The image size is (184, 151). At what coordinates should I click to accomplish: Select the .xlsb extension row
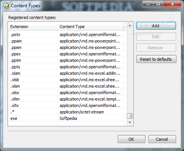(67, 80)
